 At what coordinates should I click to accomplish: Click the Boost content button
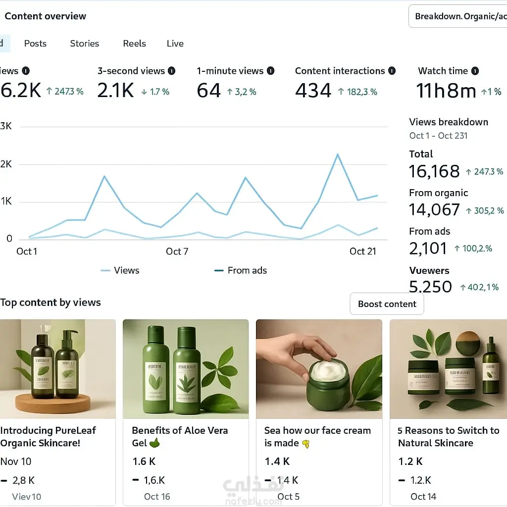(x=387, y=304)
